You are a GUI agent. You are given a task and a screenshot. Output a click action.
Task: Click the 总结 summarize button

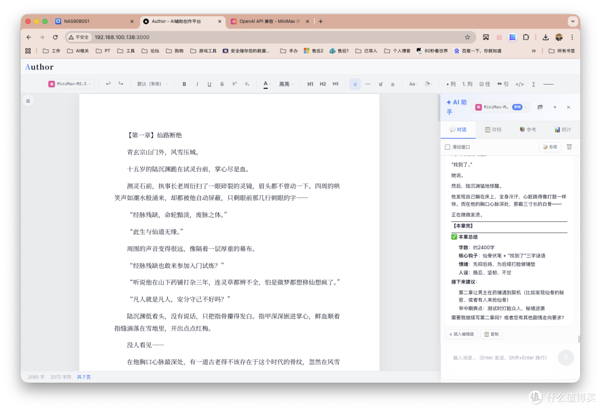pyautogui.click(x=550, y=147)
